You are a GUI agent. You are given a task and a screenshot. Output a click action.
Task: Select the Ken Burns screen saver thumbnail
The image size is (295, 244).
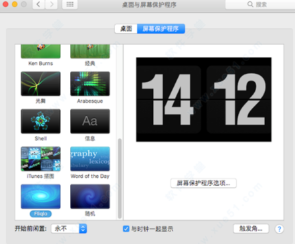point(41,51)
